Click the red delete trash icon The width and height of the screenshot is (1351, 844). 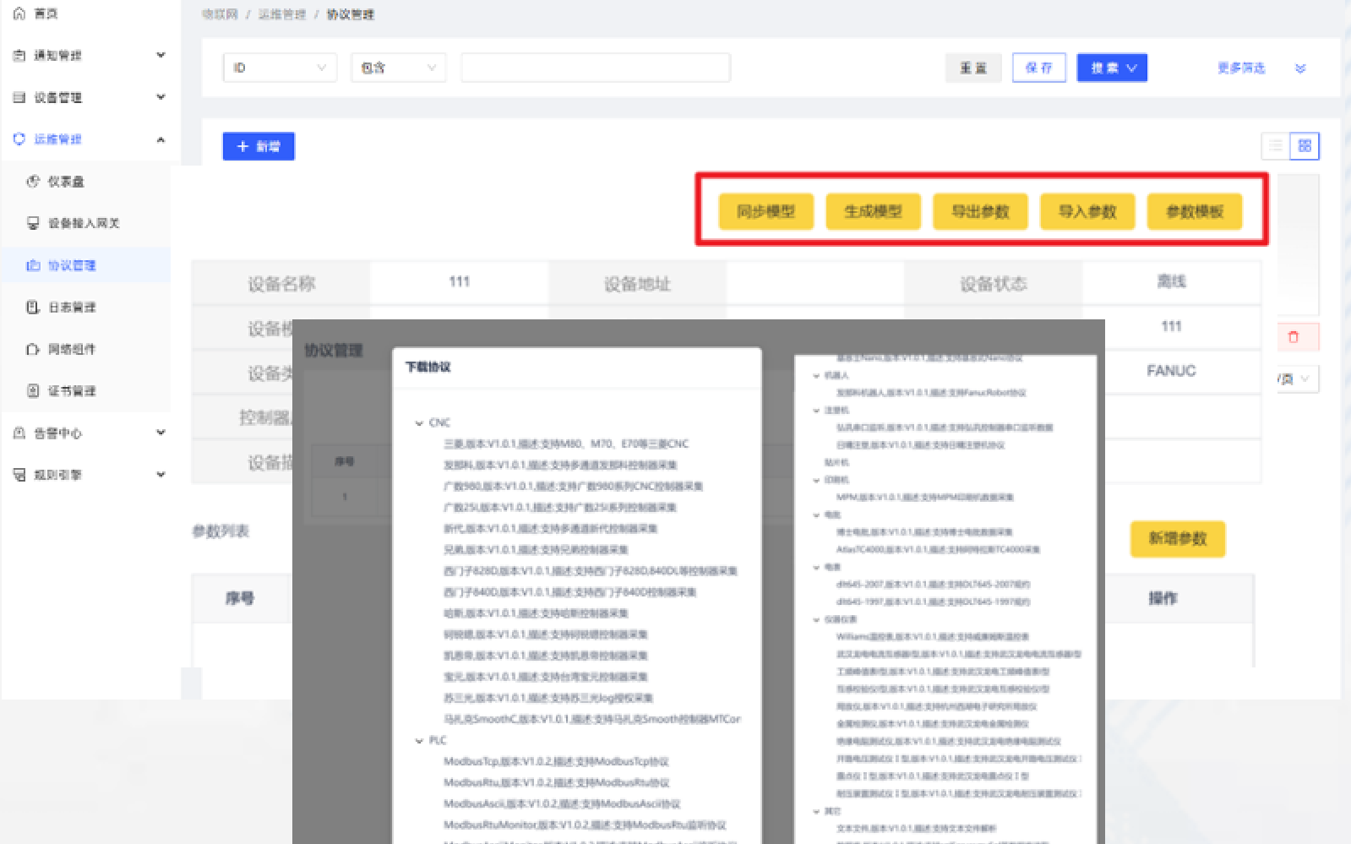(1293, 337)
